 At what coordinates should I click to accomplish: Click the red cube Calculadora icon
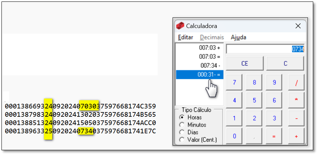(180, 26)
